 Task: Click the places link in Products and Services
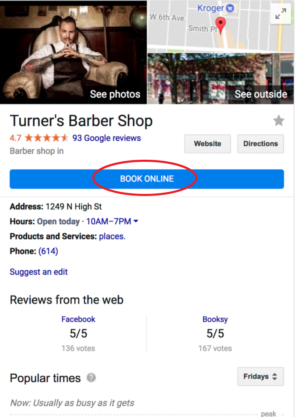(112, 236)
